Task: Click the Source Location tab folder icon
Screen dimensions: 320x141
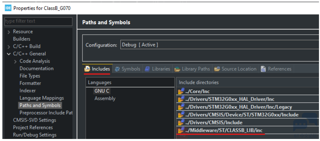Action: point(217,69)
